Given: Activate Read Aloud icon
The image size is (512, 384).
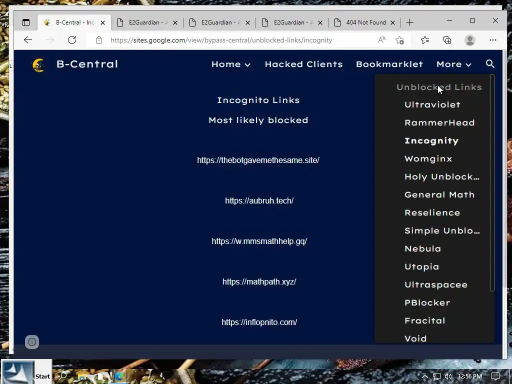Looking at the screenshot, I should 381,40.
